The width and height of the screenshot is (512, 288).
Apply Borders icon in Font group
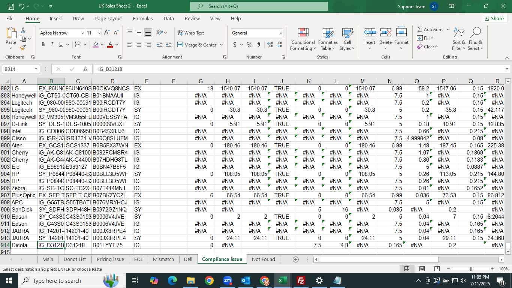pos(78,45)
